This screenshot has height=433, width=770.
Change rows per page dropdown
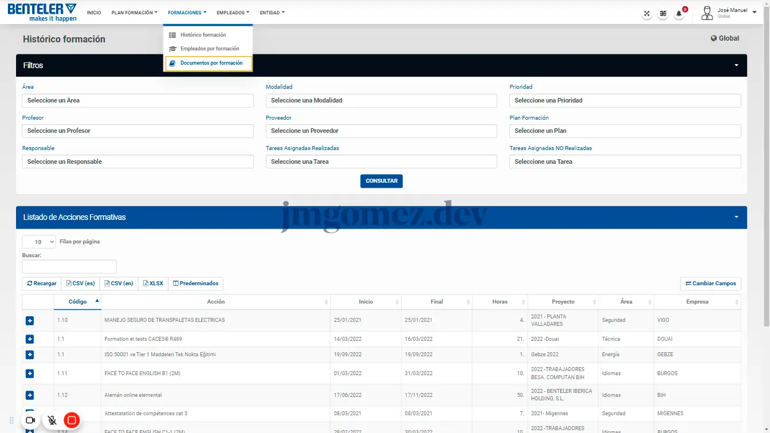[39, 242]
